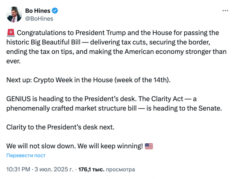Open Bo Hines profile avatar photo
Screen dimensions: 234x179
pyautogui.click(x=14, y=14)
